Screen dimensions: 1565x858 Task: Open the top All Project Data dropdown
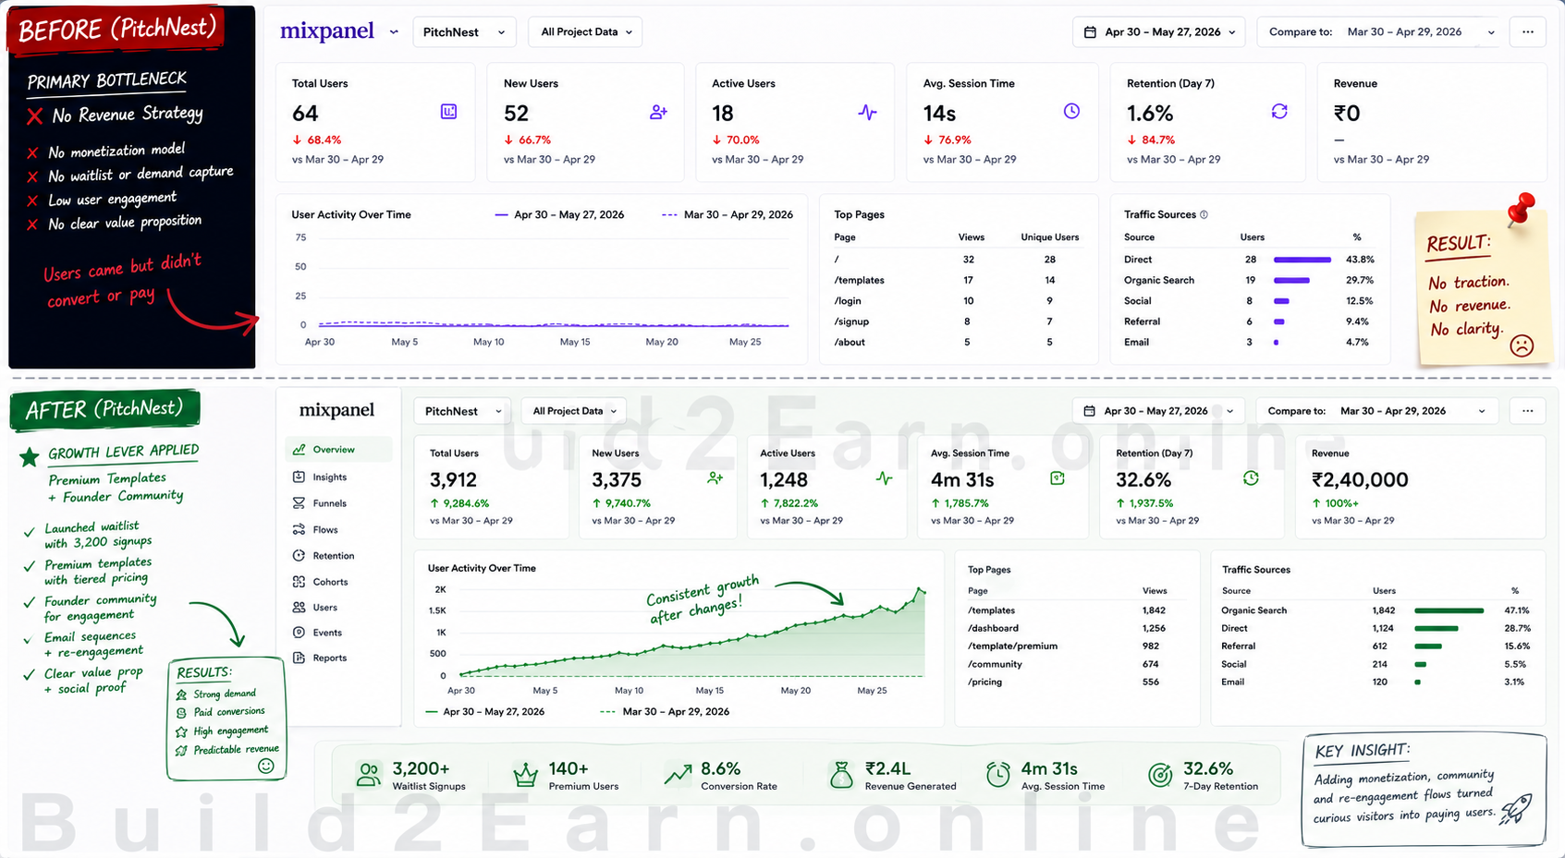tap(585, 31)
